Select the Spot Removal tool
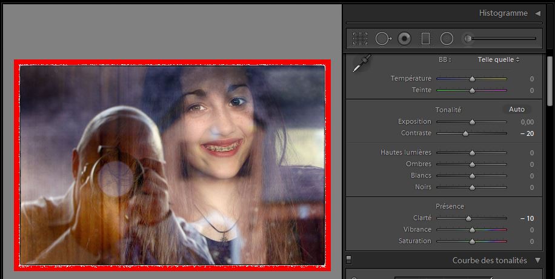This screenshot has height=279, width=555. [x=382, y=39]
